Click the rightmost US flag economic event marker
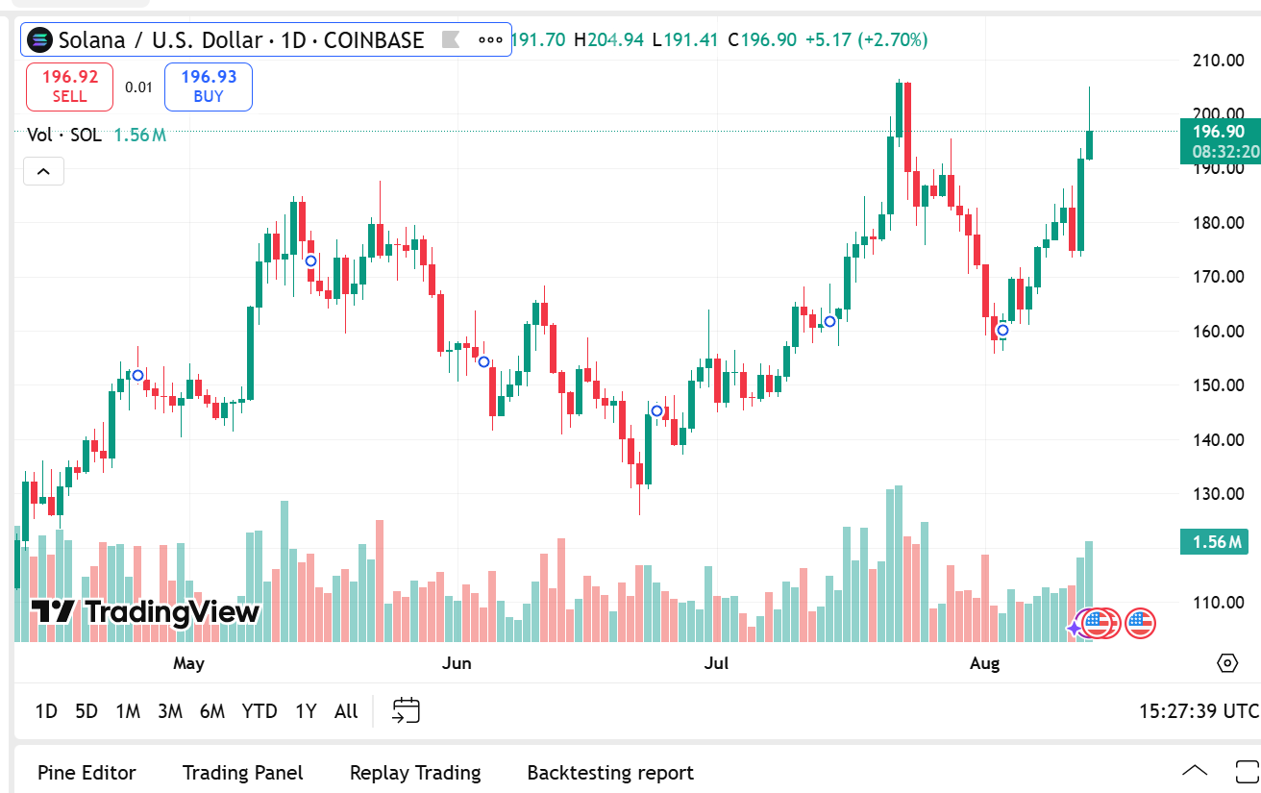Screen dimensions: 1261x793 pyautogui.click(x=1140, y=624)
